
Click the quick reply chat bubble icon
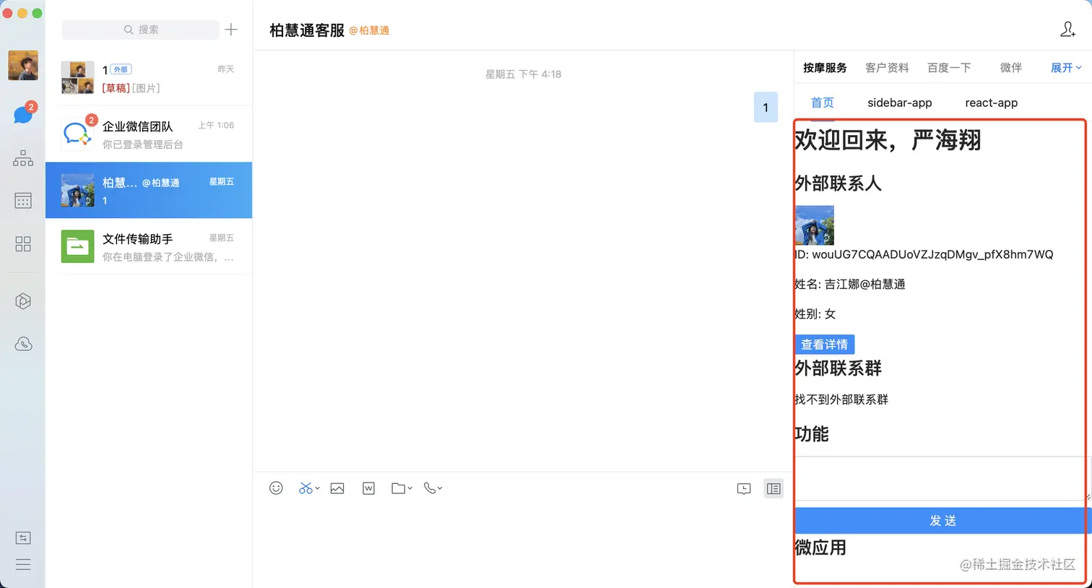744,489
